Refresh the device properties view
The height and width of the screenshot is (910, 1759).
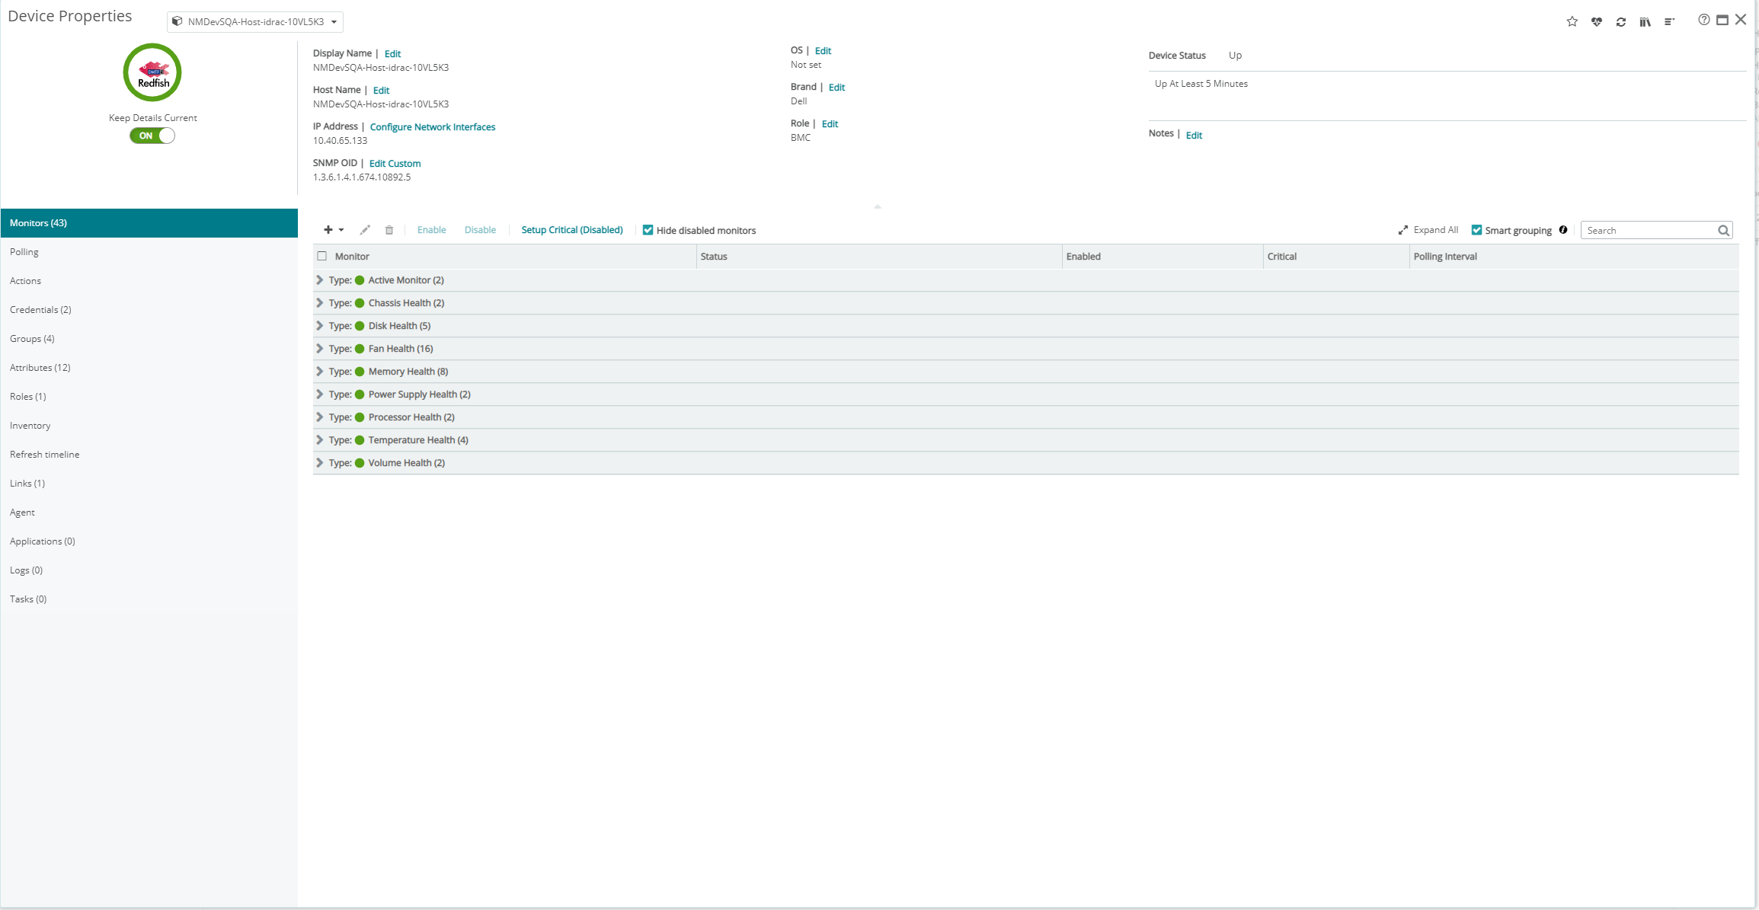pos(1621,21)
